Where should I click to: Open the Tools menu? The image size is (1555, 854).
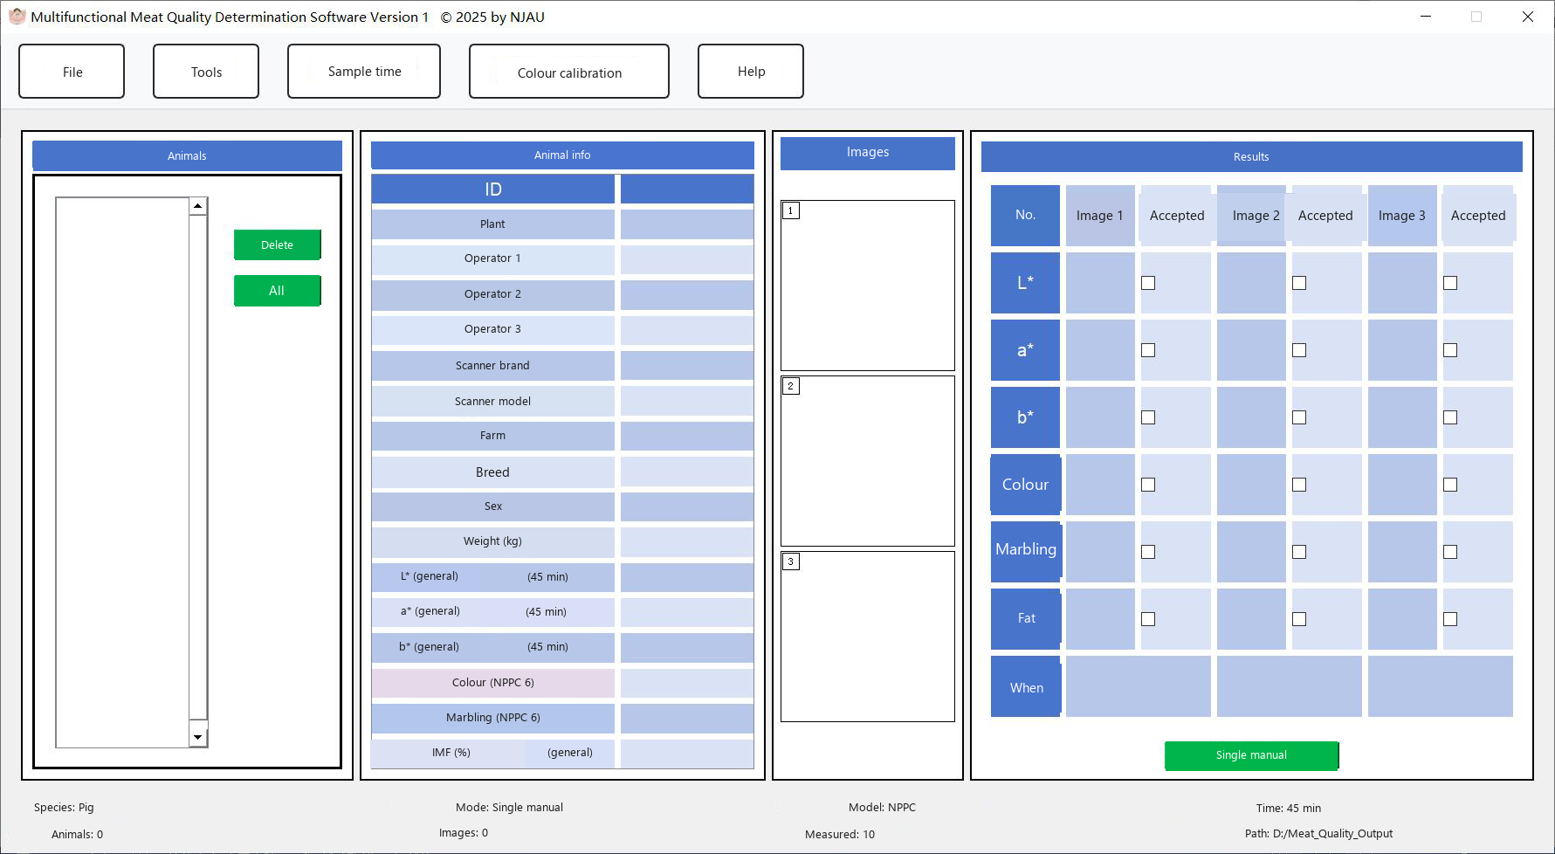(206, 72)
